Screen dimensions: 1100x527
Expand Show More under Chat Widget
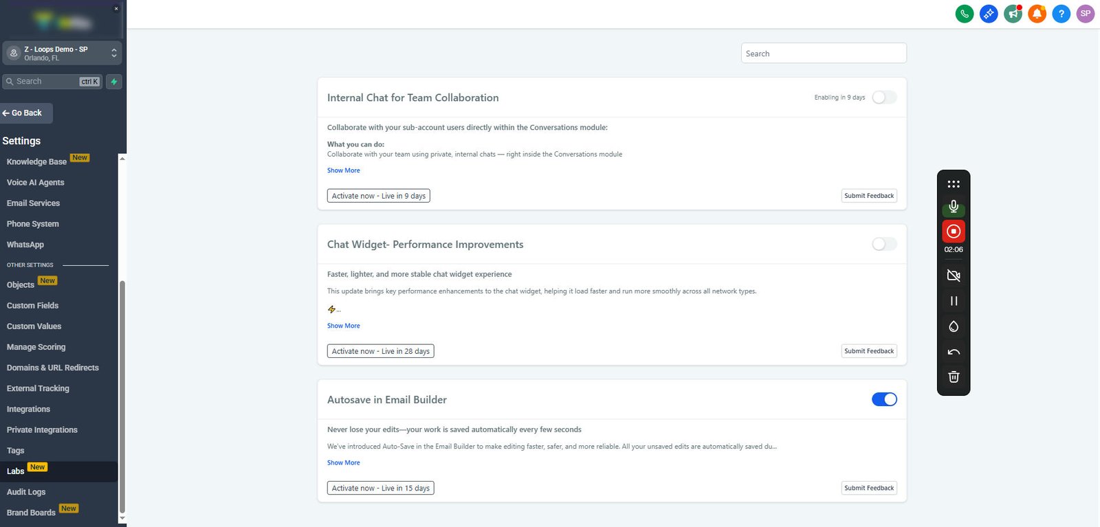coord(344,326)
